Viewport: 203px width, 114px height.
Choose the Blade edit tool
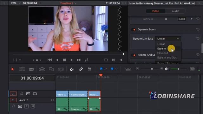pos(31,69)
